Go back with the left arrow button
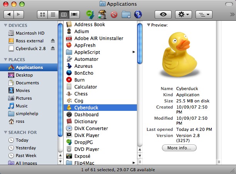236x174 pixels. click(x=8, y=15)
